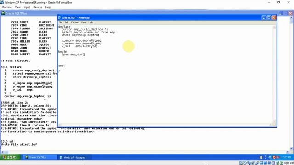Open the VirtualBox View menu
This screenshot has width=294, height=165.
point(17,7)
